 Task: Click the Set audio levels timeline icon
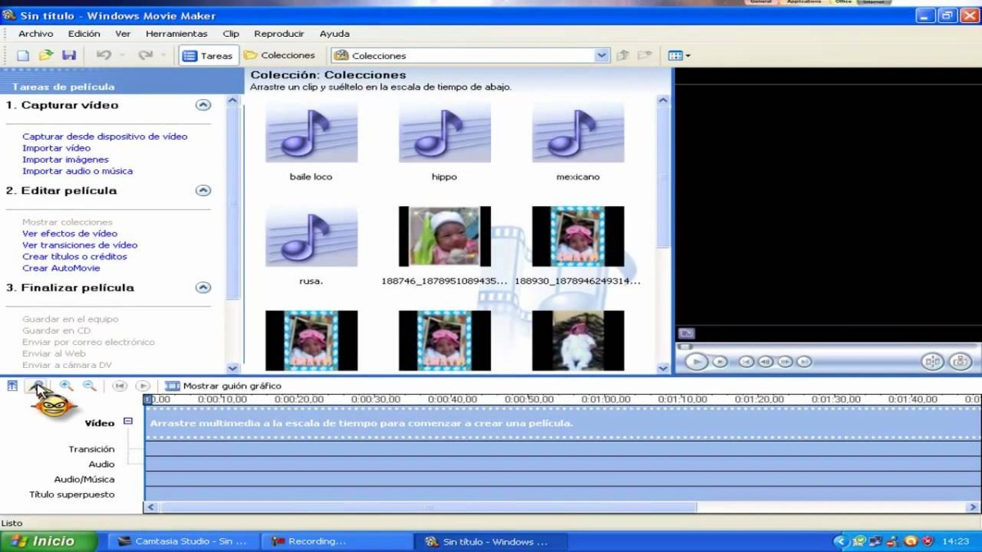point(12,386)
